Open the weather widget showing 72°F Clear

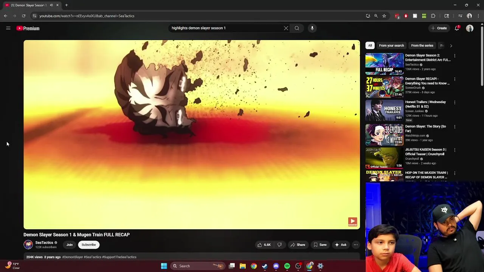coord(11,266)
